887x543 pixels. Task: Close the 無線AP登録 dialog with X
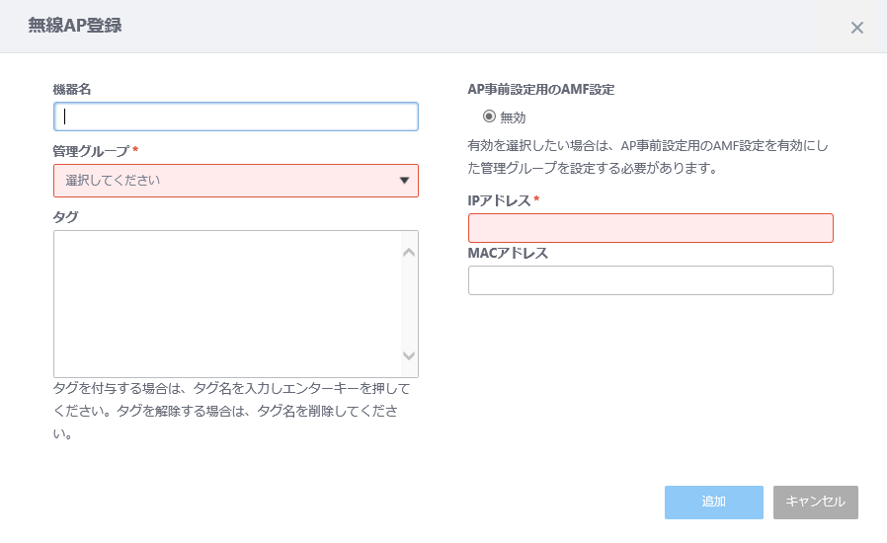(x=857, y=28)
